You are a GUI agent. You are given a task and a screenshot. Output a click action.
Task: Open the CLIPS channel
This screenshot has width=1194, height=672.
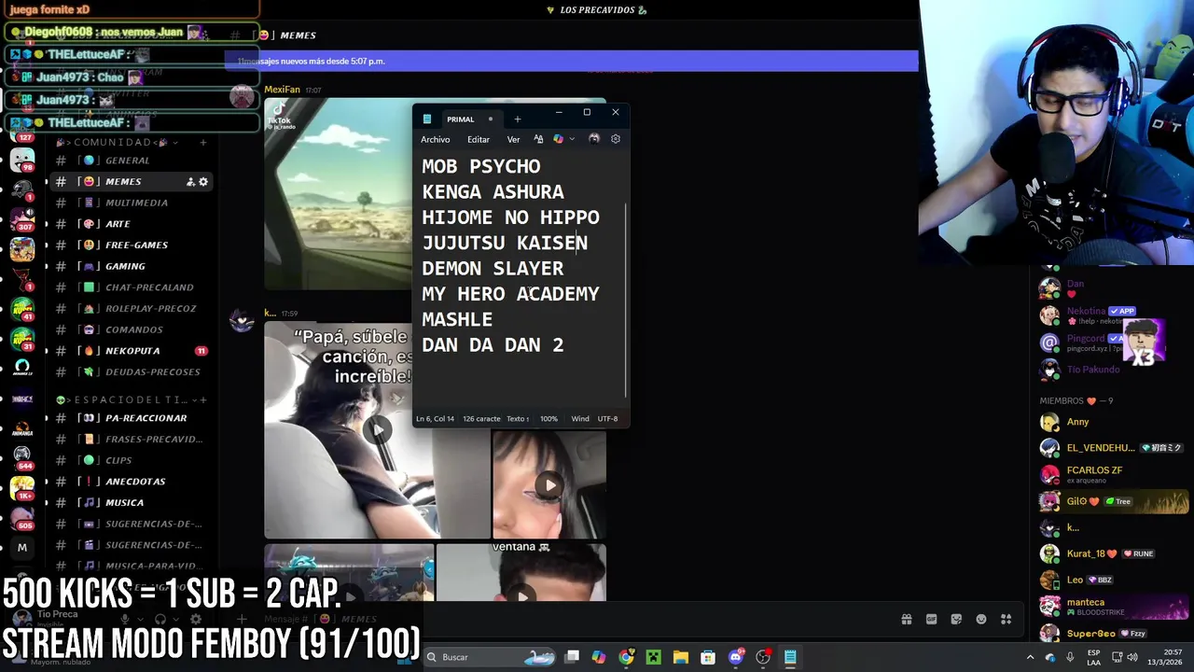click(x=131, y=460)
